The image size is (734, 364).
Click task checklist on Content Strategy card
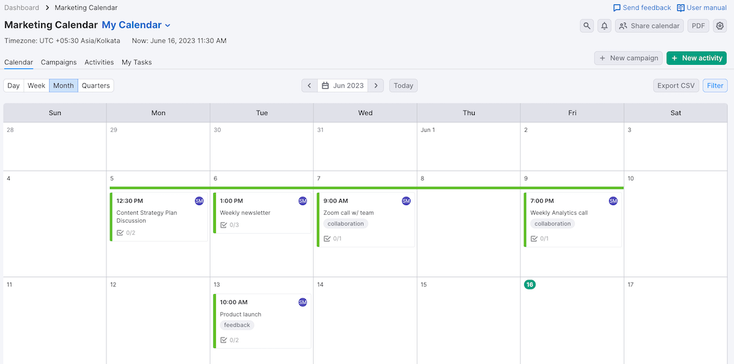120,232
